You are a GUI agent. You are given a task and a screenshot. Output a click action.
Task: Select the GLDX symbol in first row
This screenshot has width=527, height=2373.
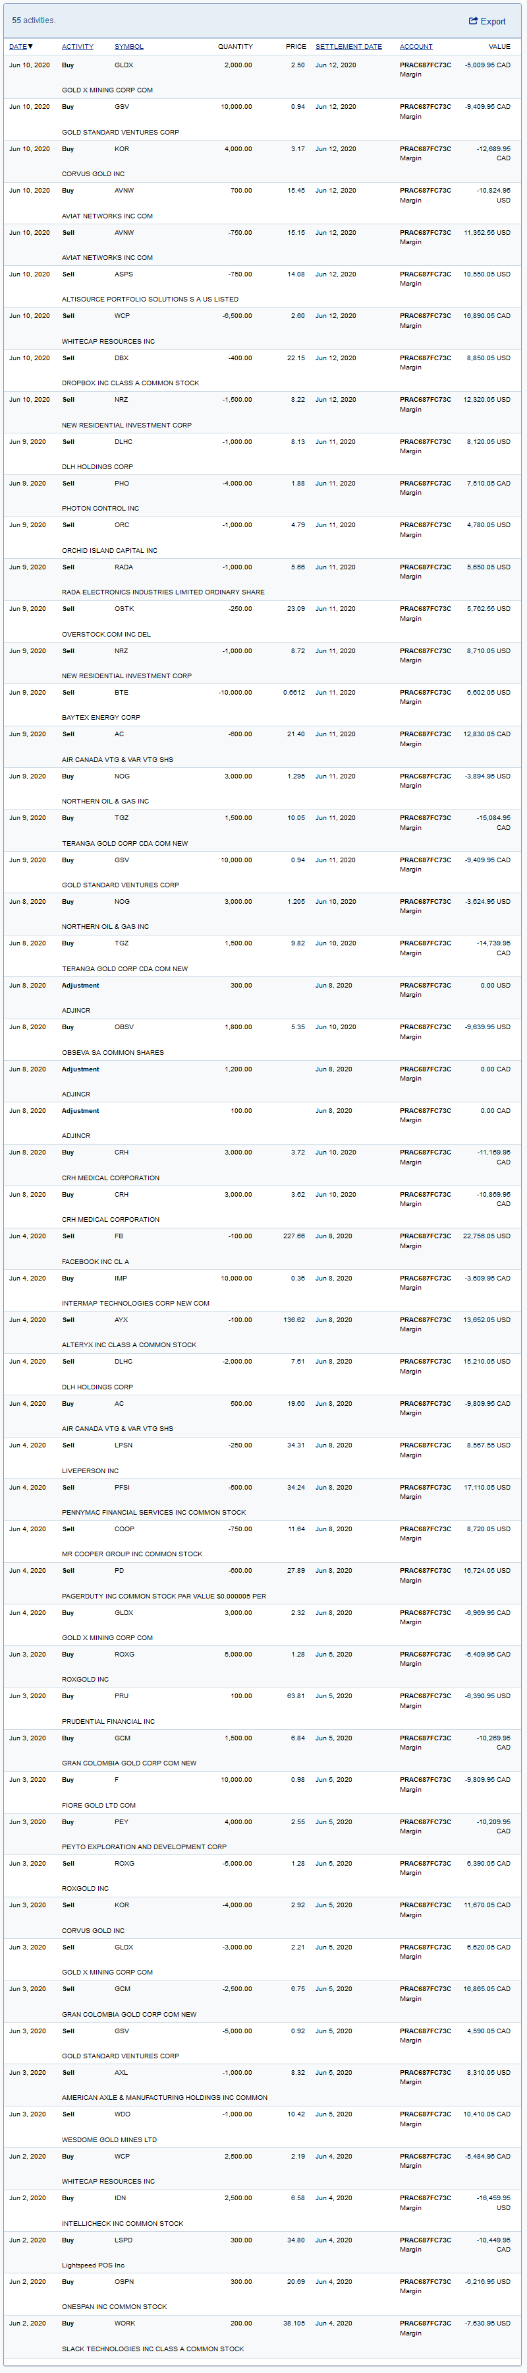pyautogui.click(x=123, y=65)
